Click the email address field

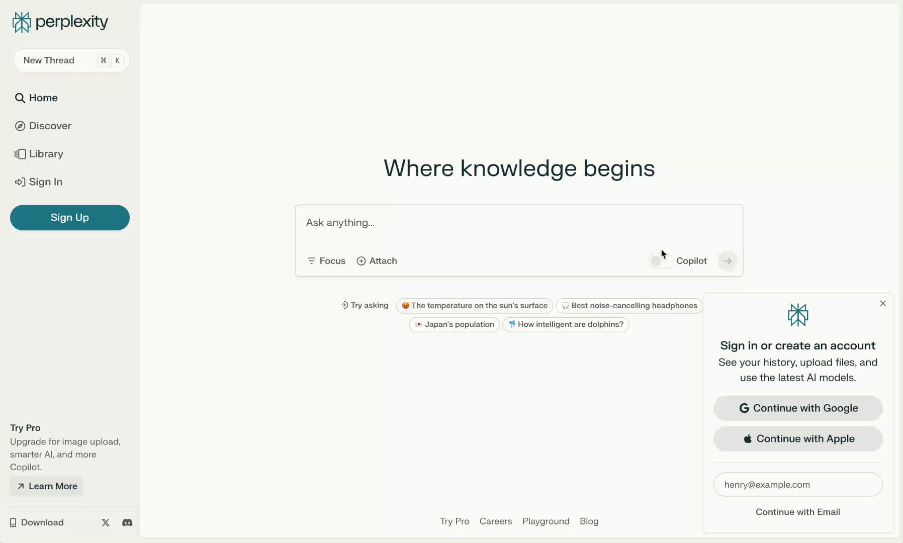click(x=797, y=484)
